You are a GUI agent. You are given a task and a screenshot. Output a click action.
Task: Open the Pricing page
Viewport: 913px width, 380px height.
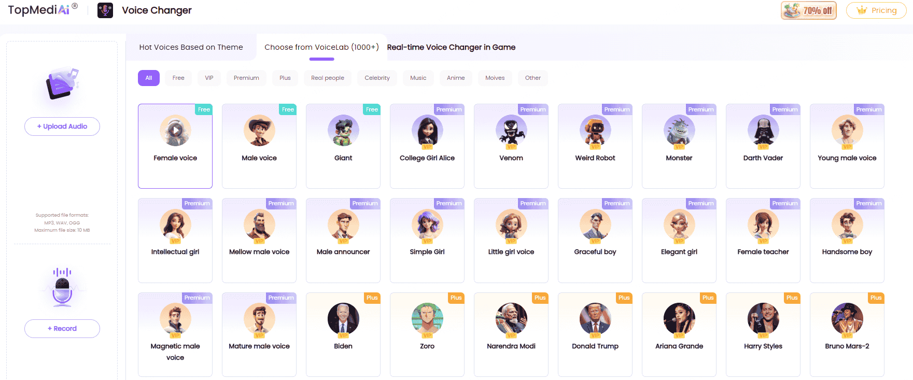click(876, 10)
